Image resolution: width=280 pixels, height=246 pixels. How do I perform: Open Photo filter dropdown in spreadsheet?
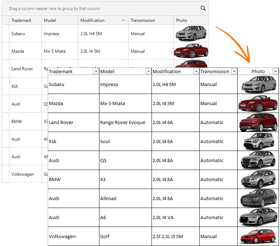coord(276,71)
